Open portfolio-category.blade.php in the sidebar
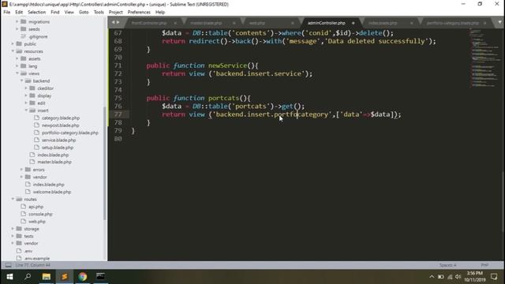Image resolution: width=505 pixels, height=284 pixels. point(70,133)
